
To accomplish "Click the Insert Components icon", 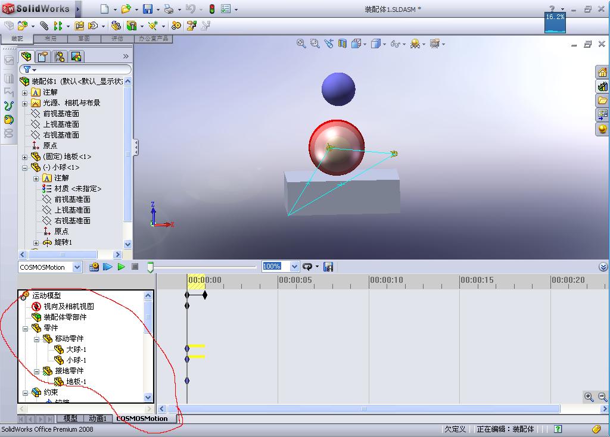I will tap(23, 26).
